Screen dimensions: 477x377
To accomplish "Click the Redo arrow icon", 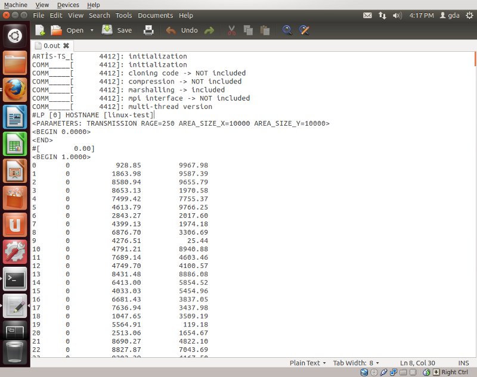I will pyautogui.click(x=209, y=30).
